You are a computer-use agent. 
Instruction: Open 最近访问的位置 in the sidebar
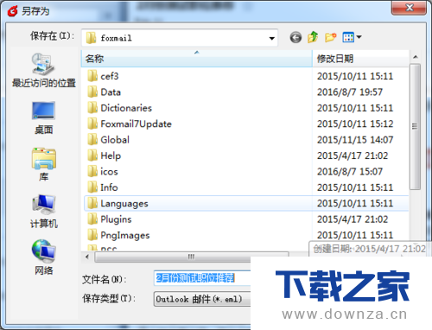tap(44, 70)
